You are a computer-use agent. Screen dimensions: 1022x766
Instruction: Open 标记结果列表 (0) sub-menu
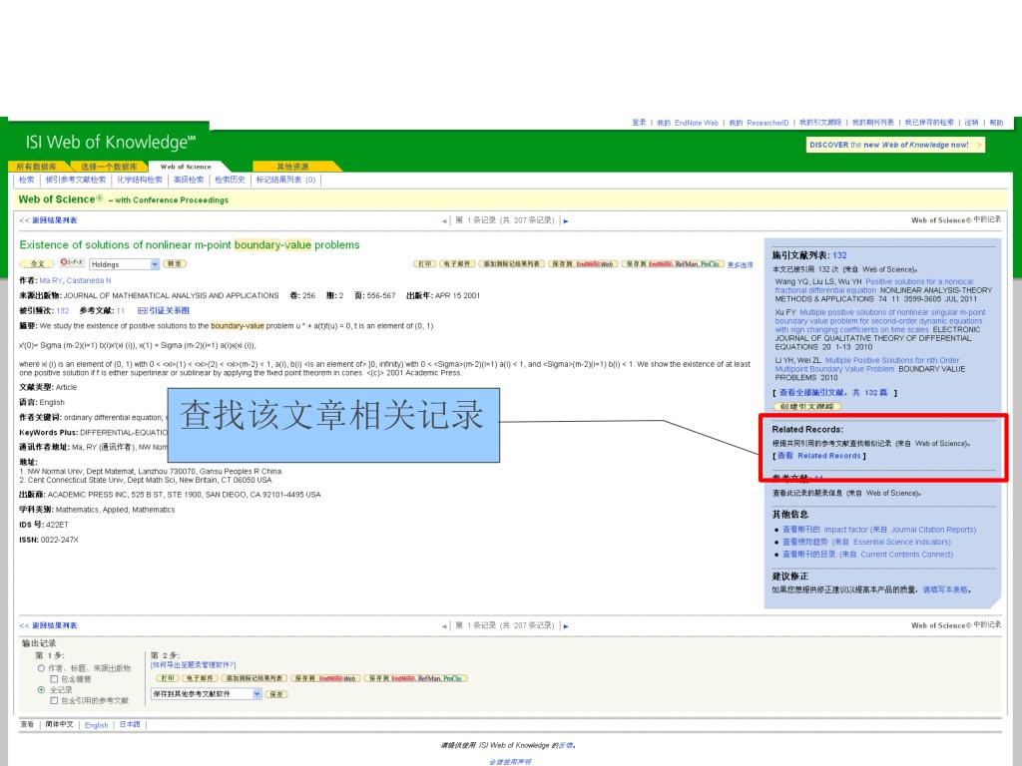click(x=285, y=180)
